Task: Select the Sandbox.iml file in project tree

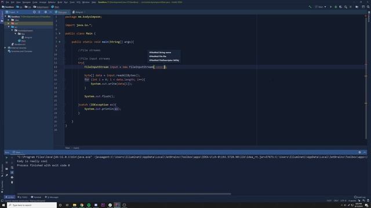Action: 19,44
